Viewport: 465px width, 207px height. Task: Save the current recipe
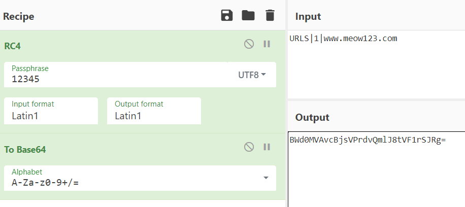coord(227,16)
